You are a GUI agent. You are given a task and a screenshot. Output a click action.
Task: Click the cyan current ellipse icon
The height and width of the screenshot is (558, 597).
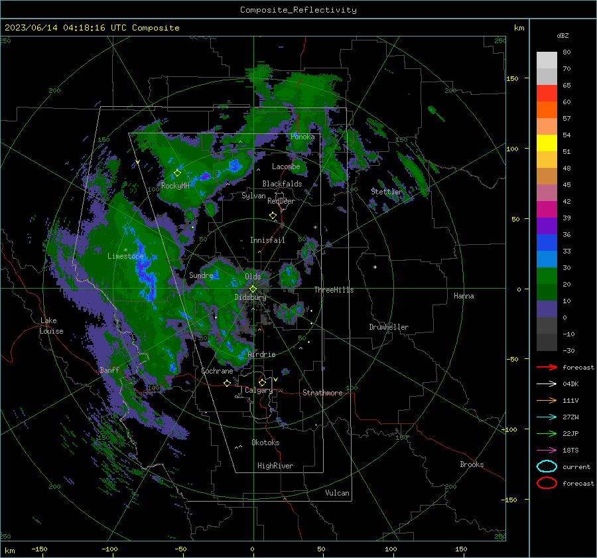coord(547,466)
